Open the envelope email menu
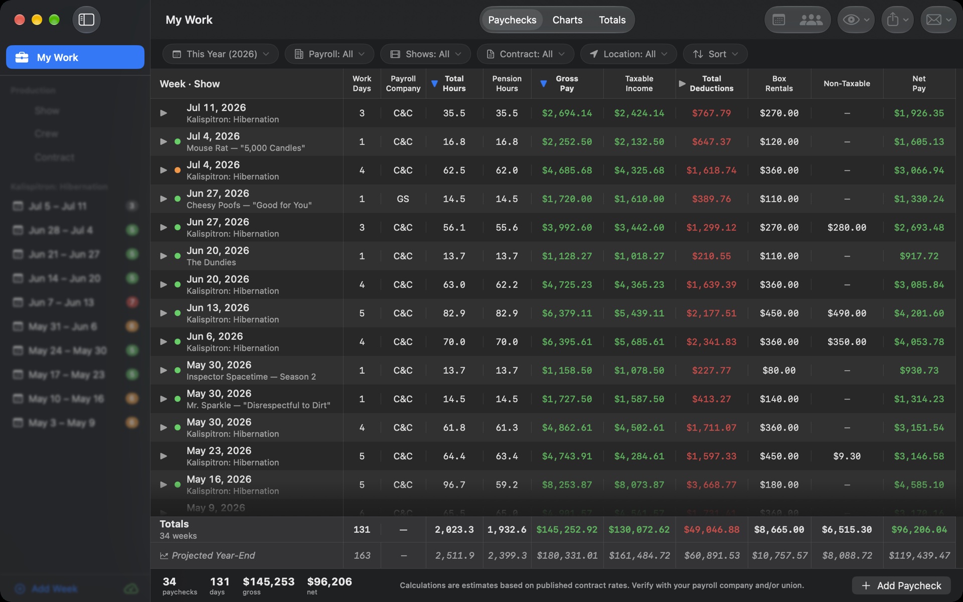 coord(938,20)
